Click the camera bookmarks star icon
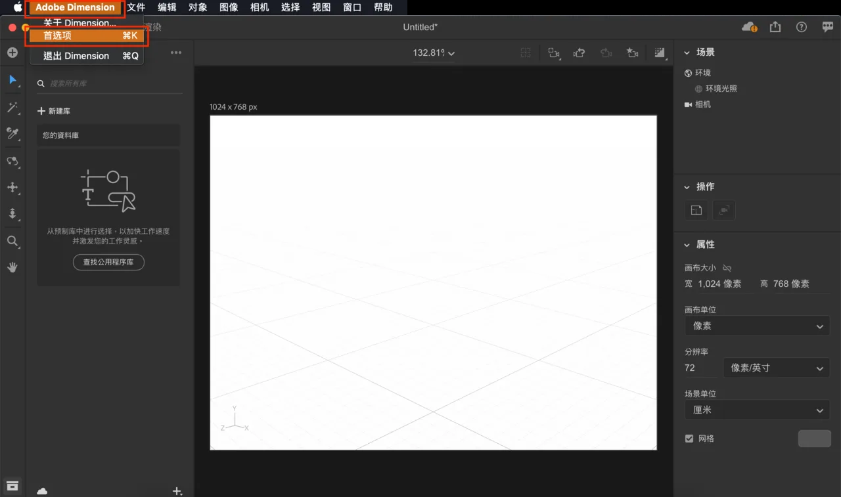Viewport: 841px width, 497px height. [x=632, y=53]
